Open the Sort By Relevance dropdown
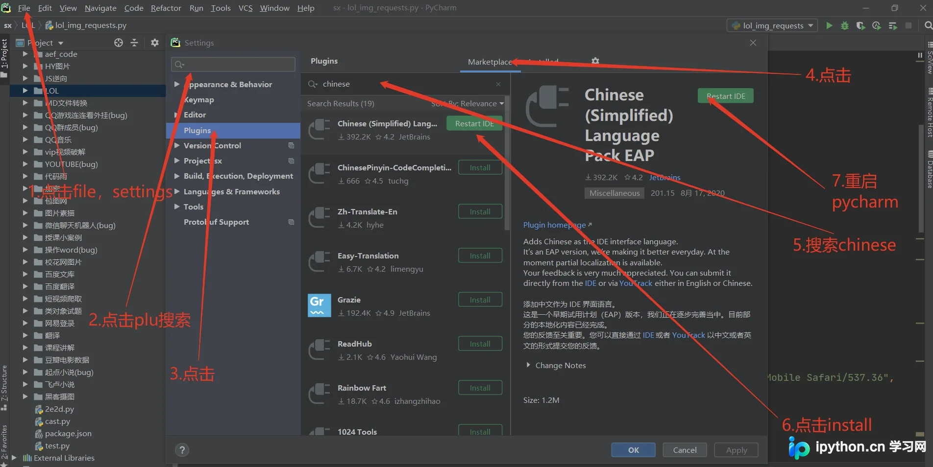The image size is (933, 467). tap(467, 104)
